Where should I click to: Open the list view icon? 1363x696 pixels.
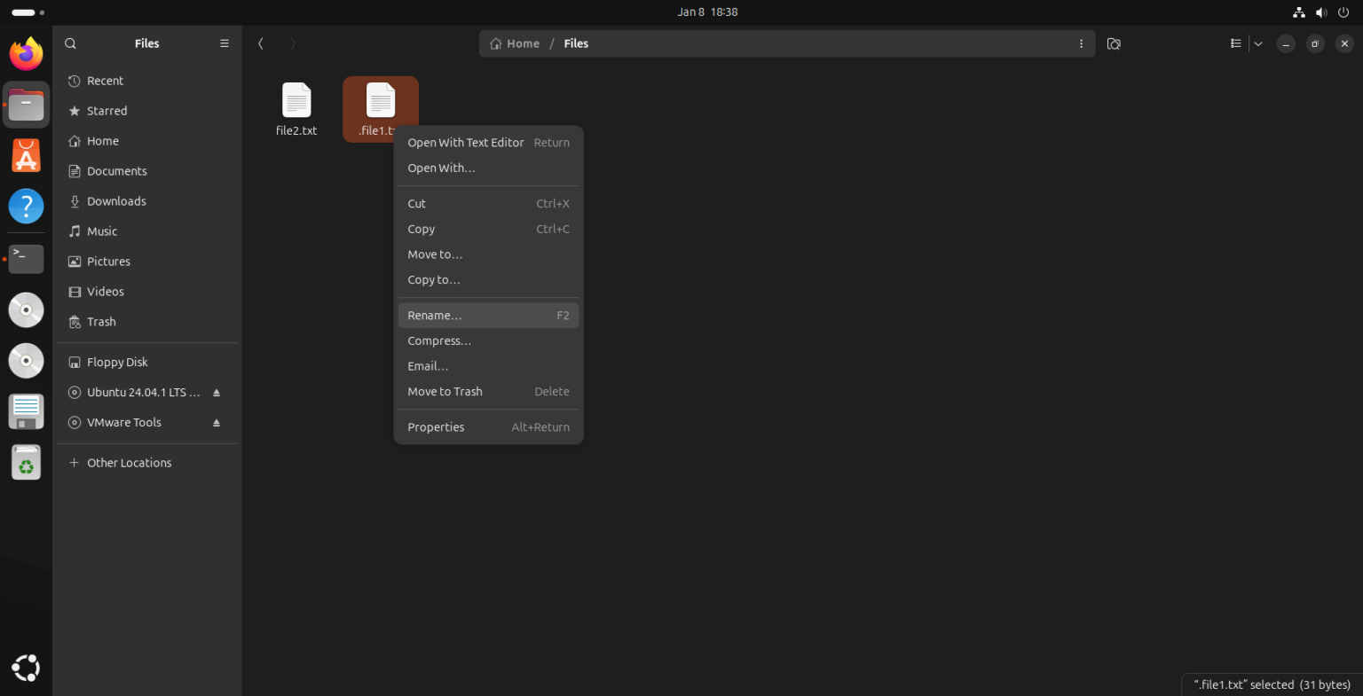[1235, 43]
